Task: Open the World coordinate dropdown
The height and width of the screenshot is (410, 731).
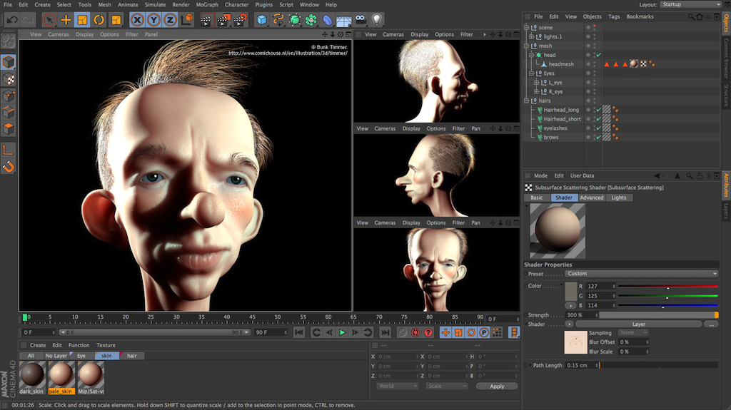Action: point(397,386)
